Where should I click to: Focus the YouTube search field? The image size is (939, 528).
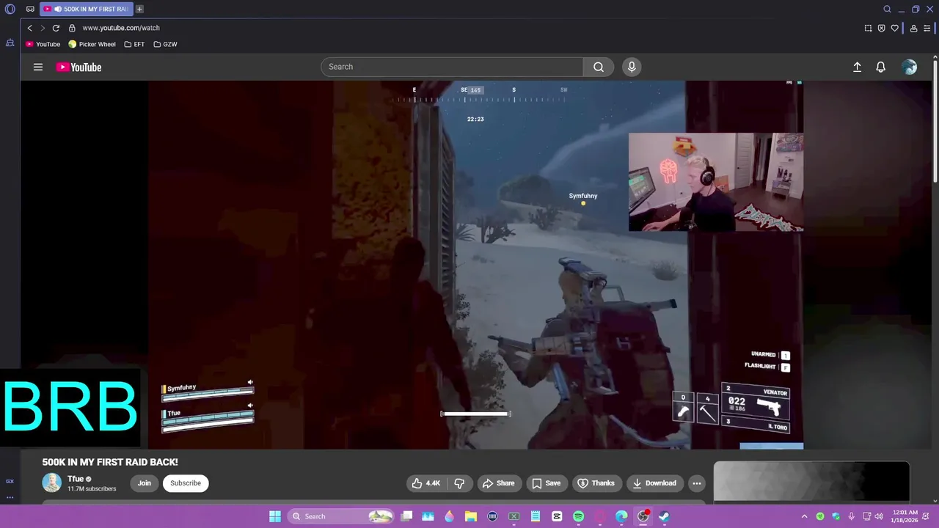452,67
